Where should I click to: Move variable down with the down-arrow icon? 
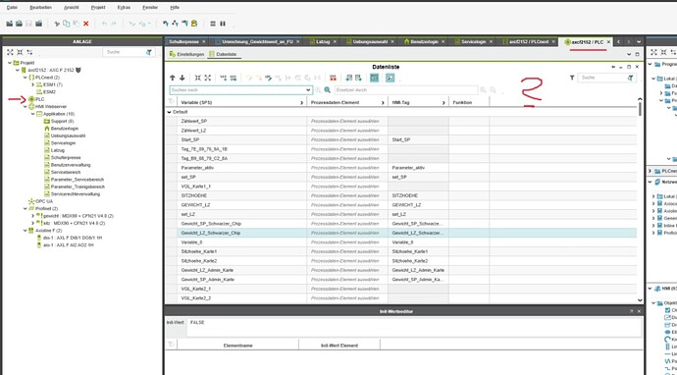pos(182,78)
